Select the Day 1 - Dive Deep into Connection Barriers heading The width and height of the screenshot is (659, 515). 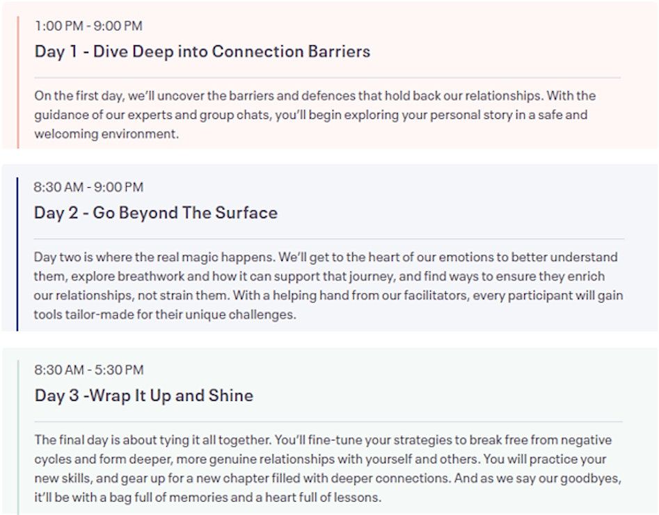coord(202,51)
